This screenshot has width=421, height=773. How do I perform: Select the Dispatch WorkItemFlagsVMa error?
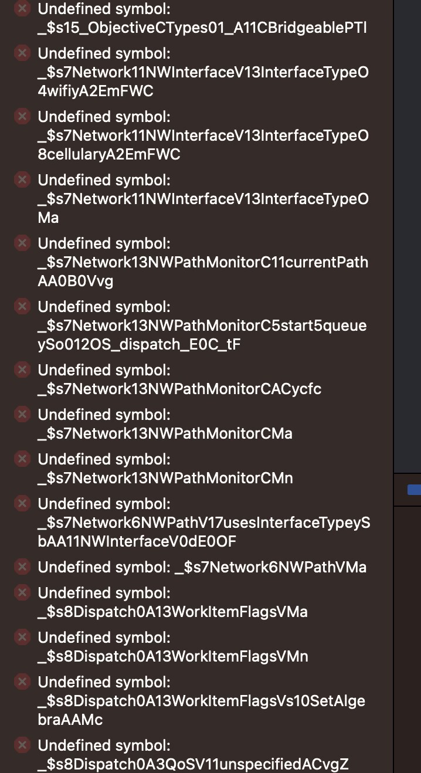pos(176,602)
